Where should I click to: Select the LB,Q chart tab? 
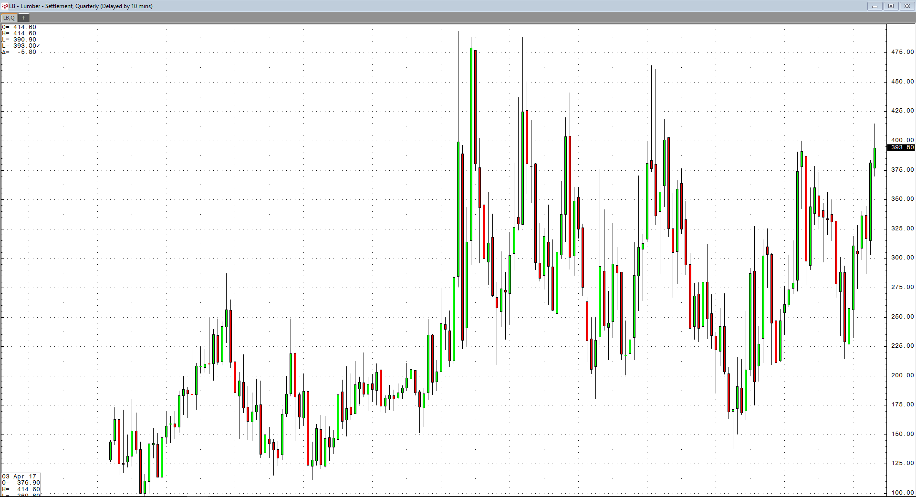9,18
